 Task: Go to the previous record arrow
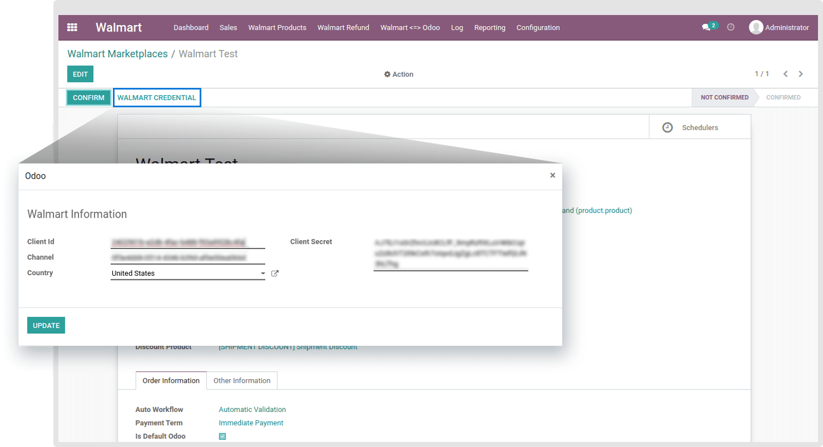click(x=786, y=74)
